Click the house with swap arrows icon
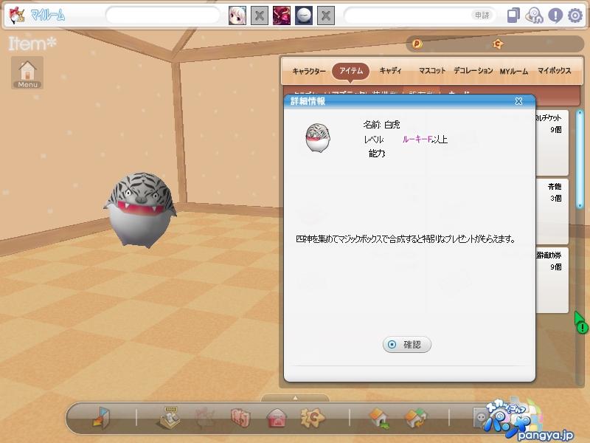 coord(415,418)
